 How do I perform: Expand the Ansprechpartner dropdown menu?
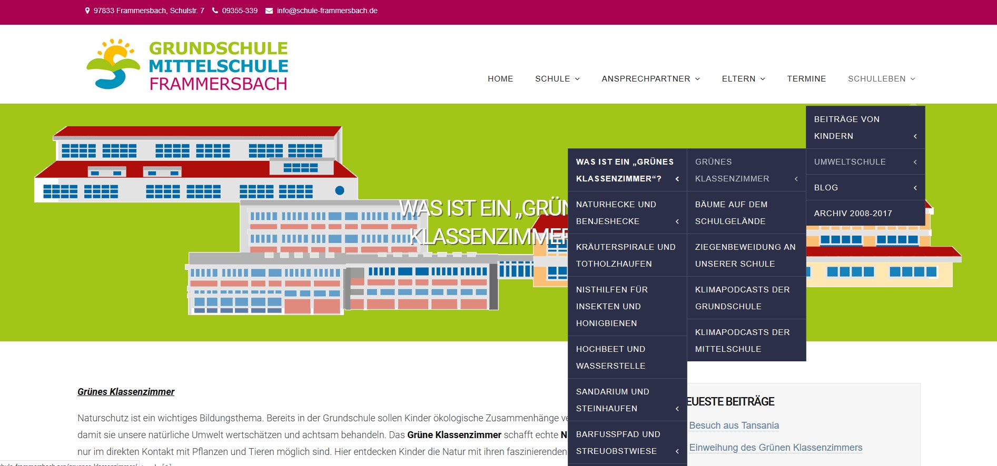650,79
